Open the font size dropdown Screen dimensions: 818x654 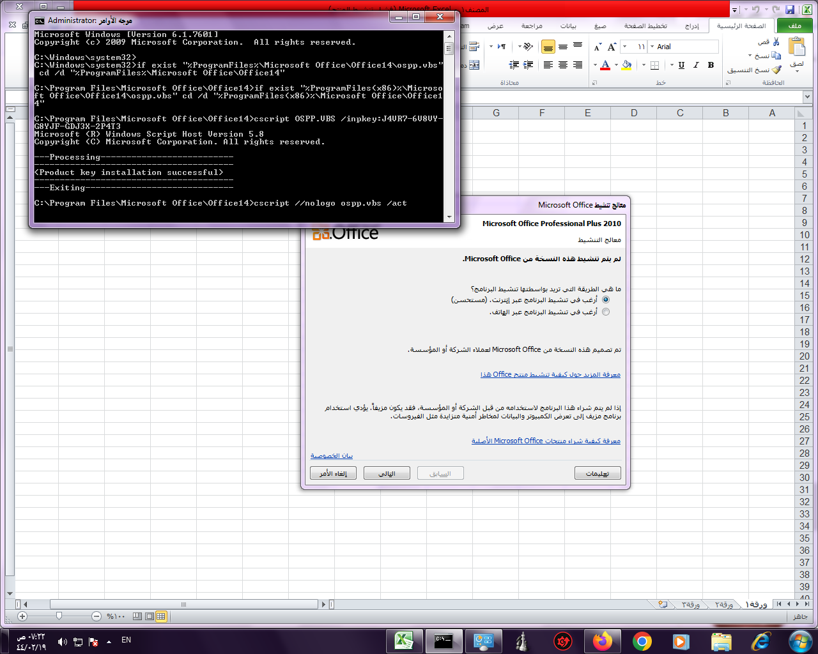pos(624,47)
